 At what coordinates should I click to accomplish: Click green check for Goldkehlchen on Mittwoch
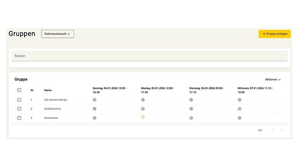tap(239, 108)
